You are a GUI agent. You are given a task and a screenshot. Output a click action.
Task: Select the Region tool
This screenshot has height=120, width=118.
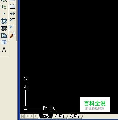pyautogui.click(x=4, y=35)
